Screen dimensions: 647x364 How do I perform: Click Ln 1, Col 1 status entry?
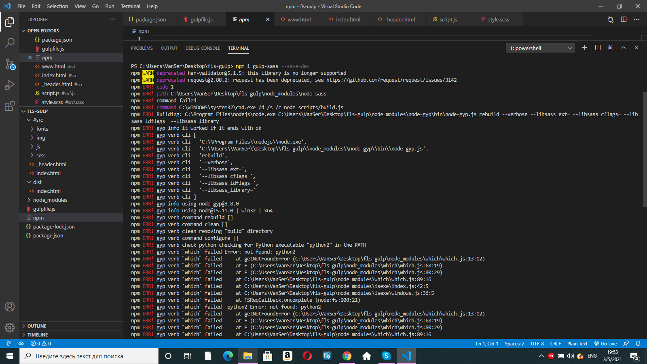pos(487,343)
